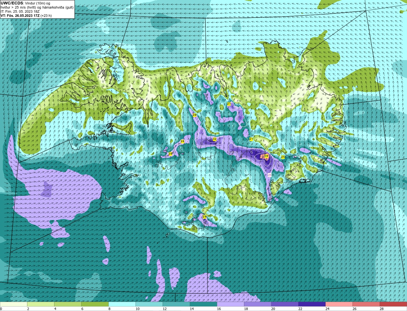Select the 12–14 m/s legend swatch

(176, 304)
